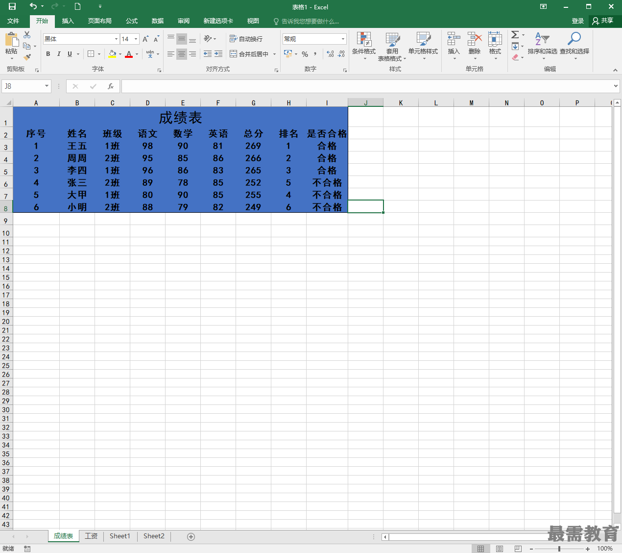This screenshot has width=622, height=553.
Task: Toggle align text right
Action: pos(192,54)
